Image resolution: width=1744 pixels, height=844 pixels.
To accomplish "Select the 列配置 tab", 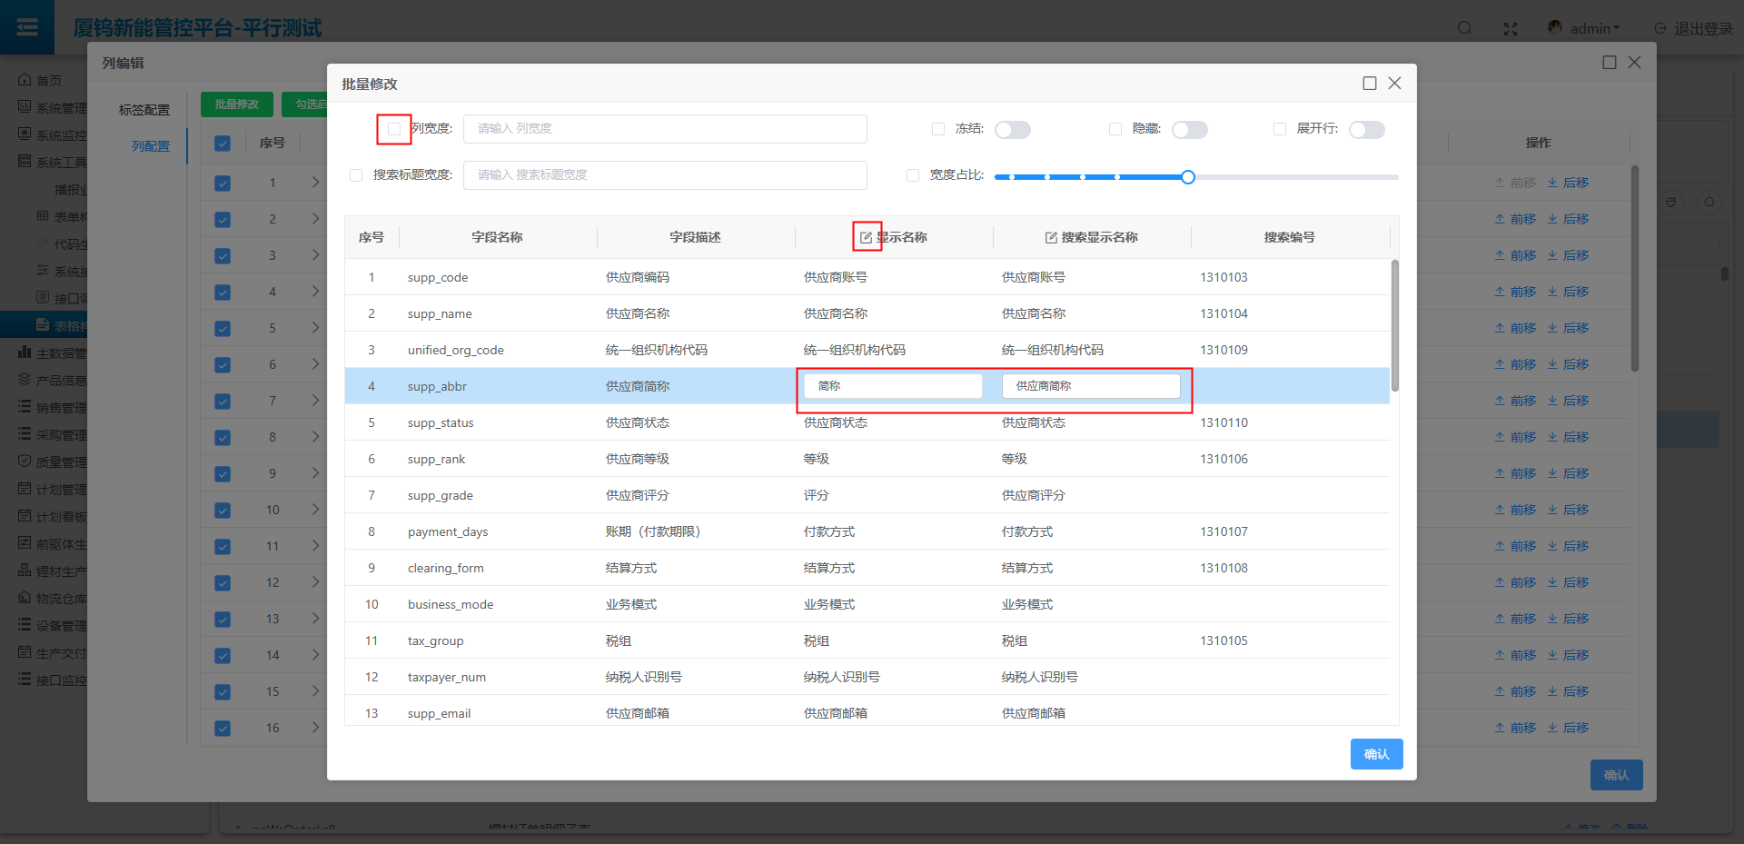I will 150,146.
